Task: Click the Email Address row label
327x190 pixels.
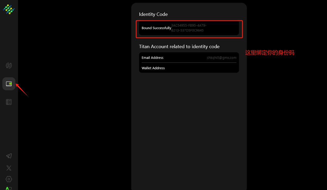Action: coord(153,58)
